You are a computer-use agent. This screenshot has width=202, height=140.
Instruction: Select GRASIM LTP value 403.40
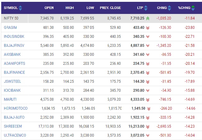point(139,28)
